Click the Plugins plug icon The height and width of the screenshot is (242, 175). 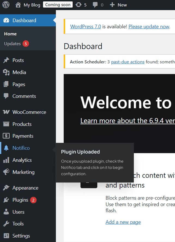pos(6,200)
